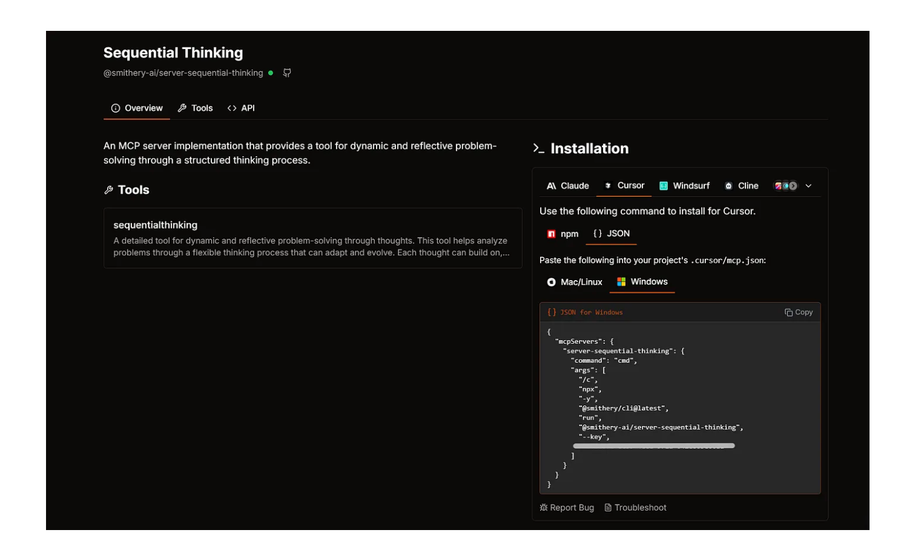Click the curly braces JSON for Windows icon
The height and width of the screenshot is (547, 901).
point(552,312)
